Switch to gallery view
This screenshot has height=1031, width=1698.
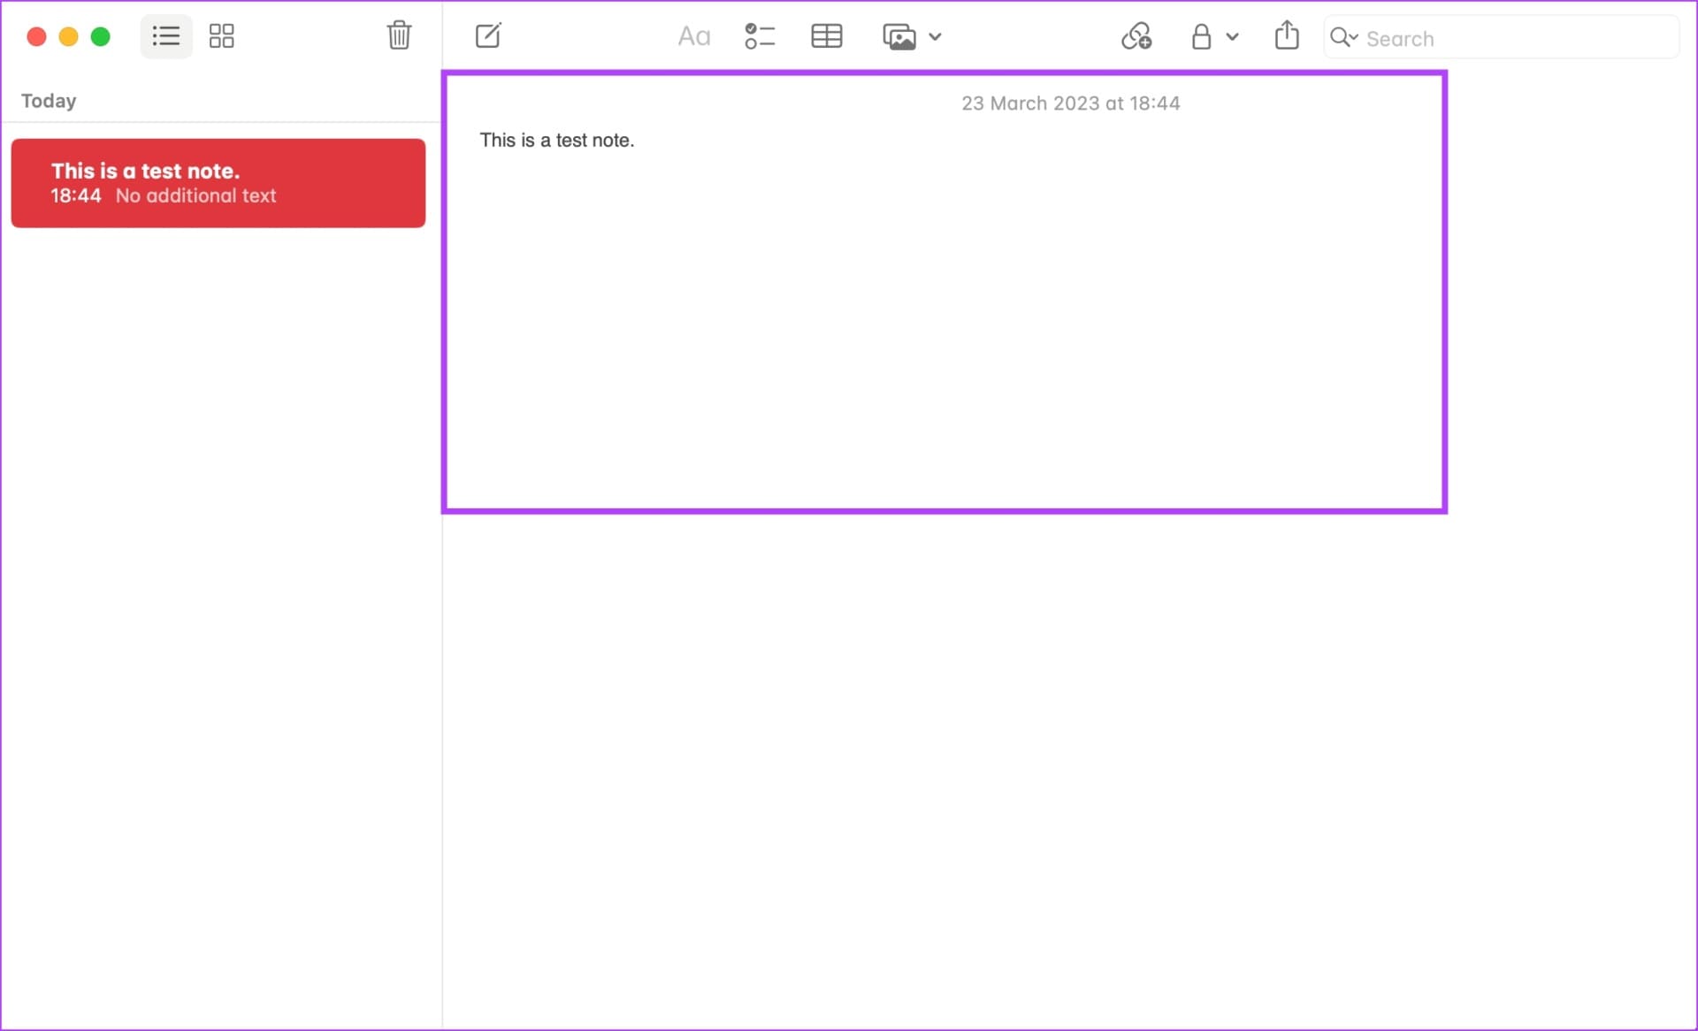click(x=221, y=36)
